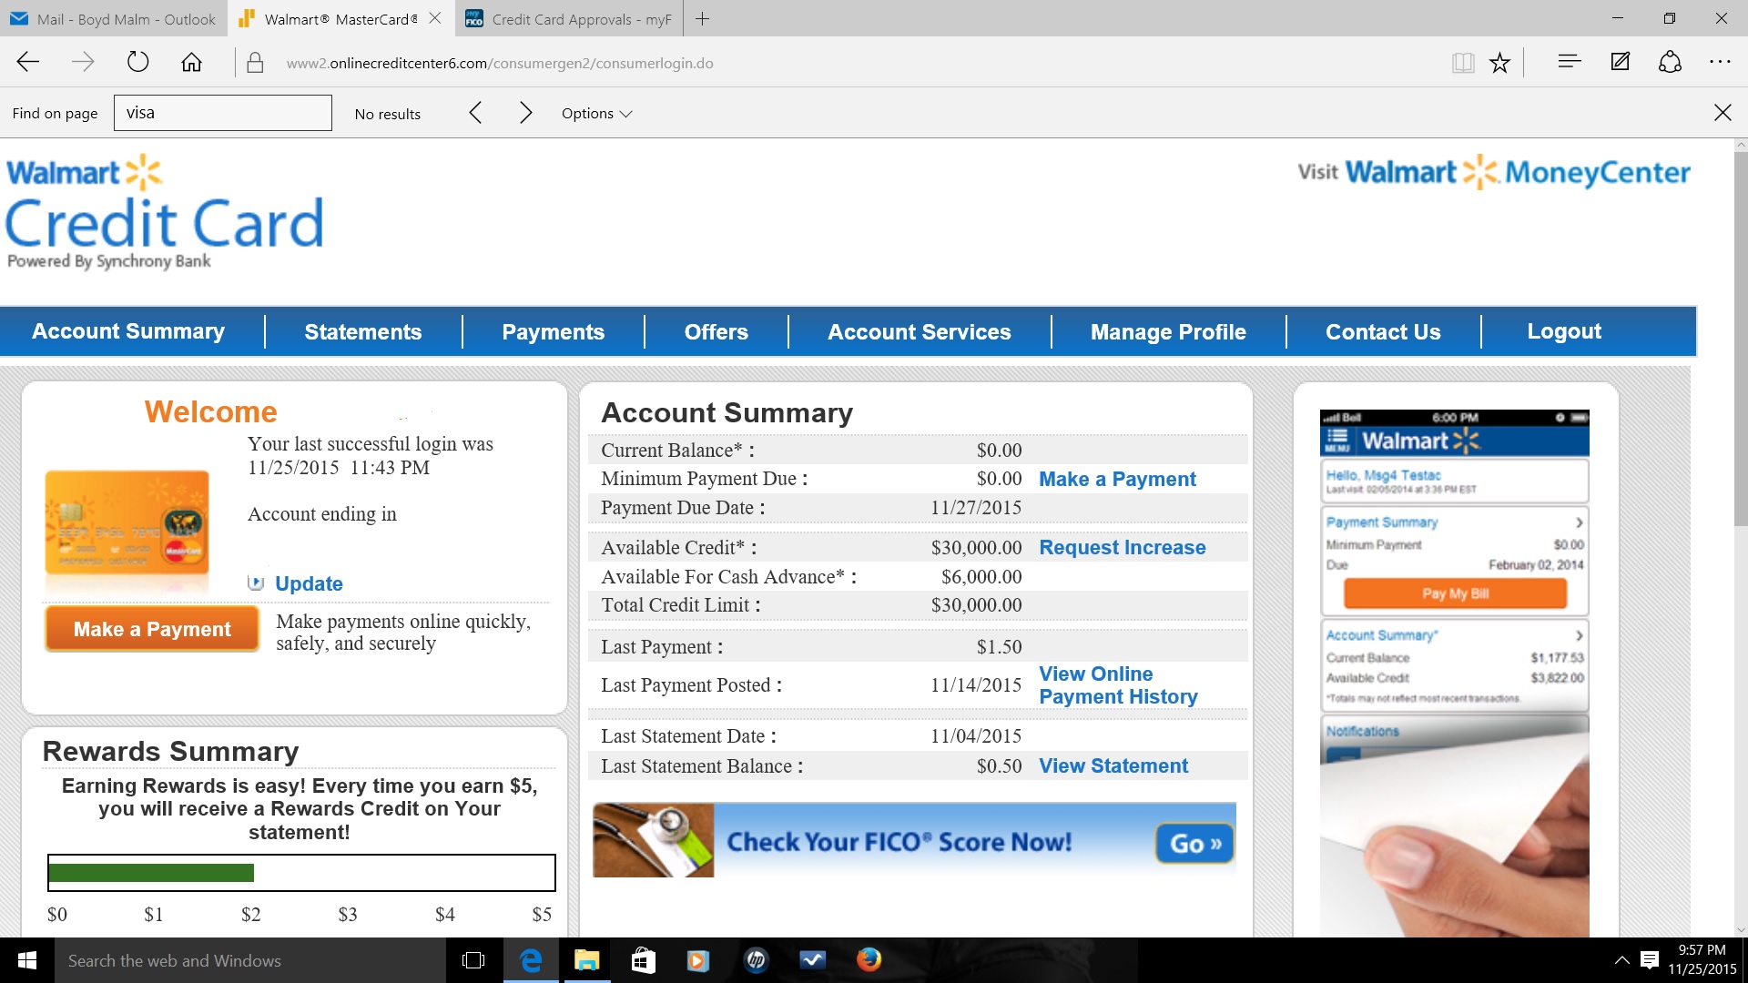1748x983 pixels.
Task: Open reading view book icon
Action: (1463, 62)
